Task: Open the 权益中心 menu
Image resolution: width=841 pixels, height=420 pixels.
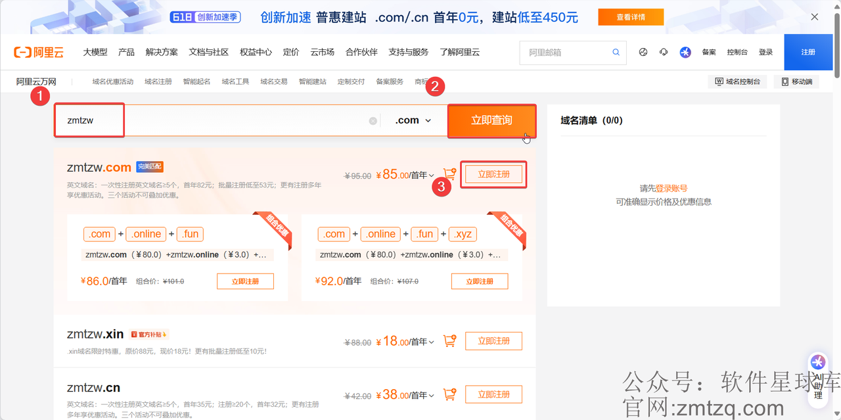Action: tap(256, 52)
